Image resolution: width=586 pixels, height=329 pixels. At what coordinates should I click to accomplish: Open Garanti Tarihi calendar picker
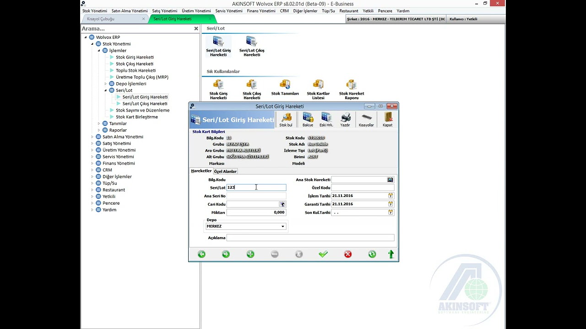(x=391, y=204)
